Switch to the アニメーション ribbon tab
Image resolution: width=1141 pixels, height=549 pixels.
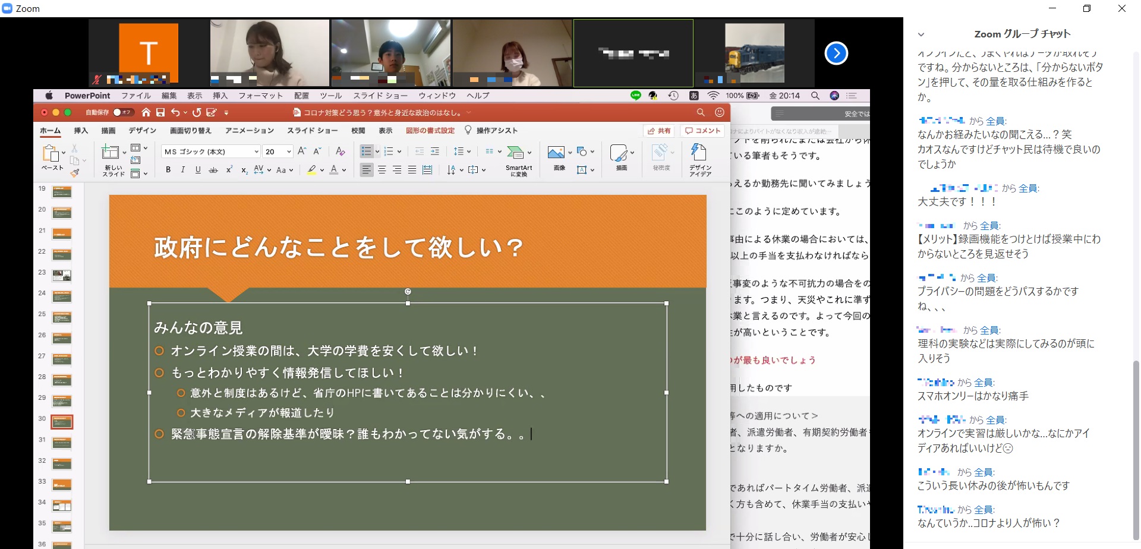tap(250, 131)
